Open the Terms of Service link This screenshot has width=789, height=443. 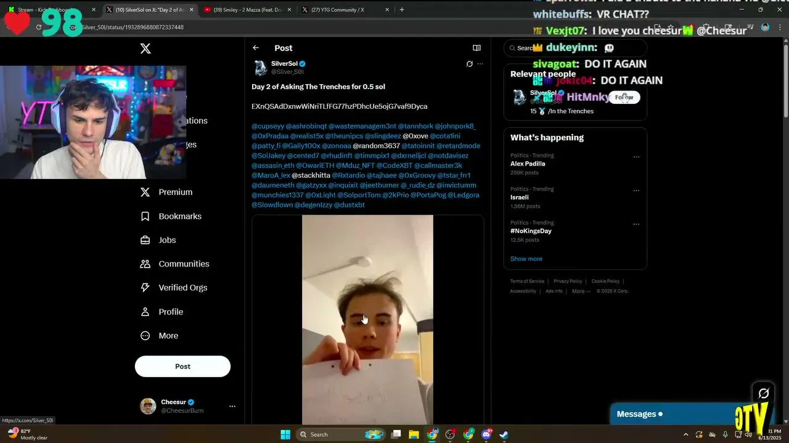point(527,281)
